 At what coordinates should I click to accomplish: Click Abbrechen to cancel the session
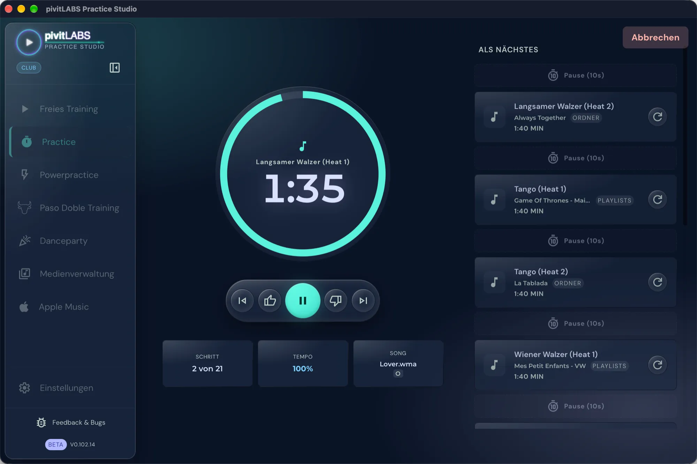click(655, 37)
